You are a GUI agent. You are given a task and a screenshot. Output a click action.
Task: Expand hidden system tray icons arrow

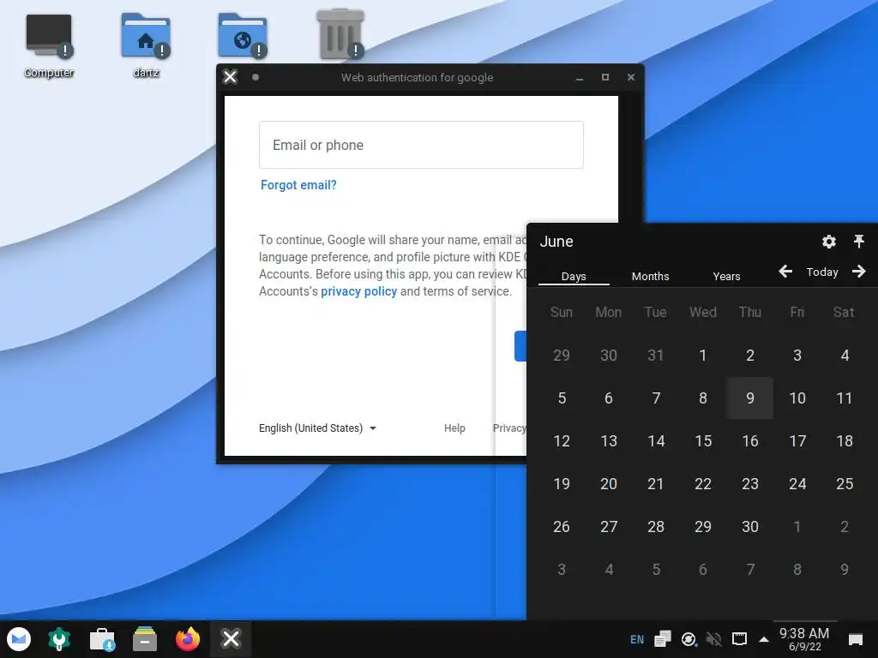[764, 639]
